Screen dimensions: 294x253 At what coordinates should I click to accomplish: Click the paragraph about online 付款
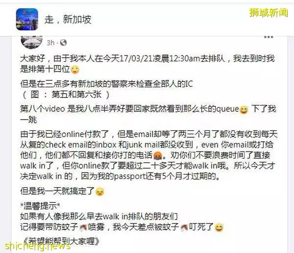tap(148, 155)
